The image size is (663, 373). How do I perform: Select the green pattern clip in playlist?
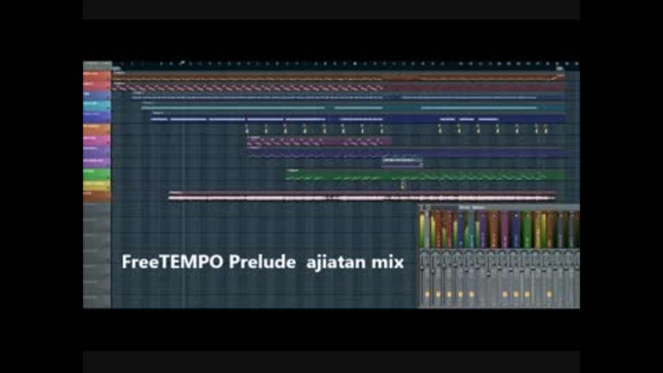pyautogui.click(x=425, y=175)
